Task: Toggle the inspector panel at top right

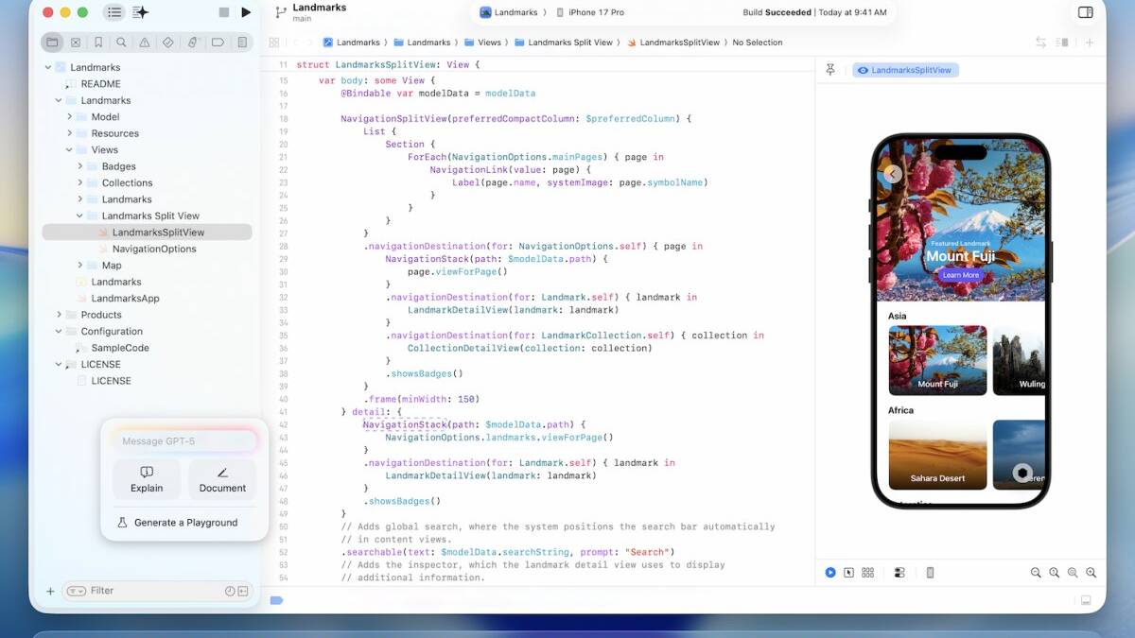Action: coord(1085,12)
